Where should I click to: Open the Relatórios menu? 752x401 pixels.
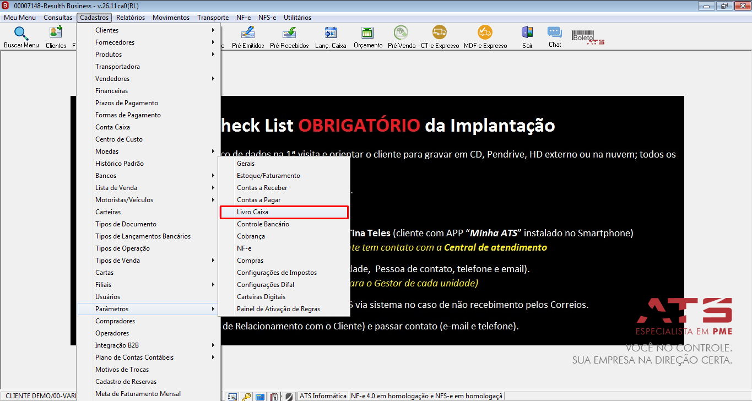tap(131, 18)
